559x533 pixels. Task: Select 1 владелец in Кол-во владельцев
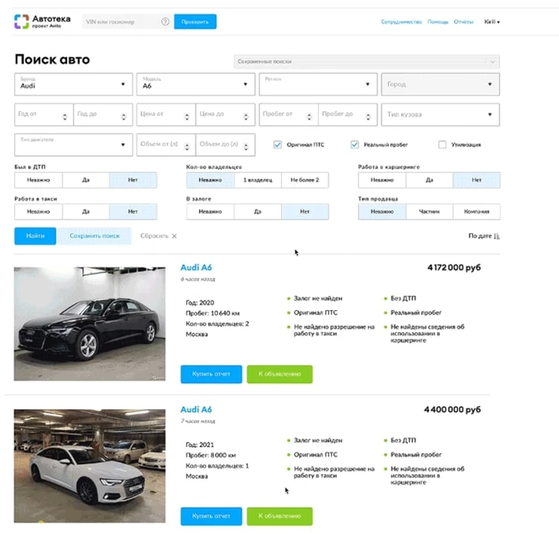(257, 180)
